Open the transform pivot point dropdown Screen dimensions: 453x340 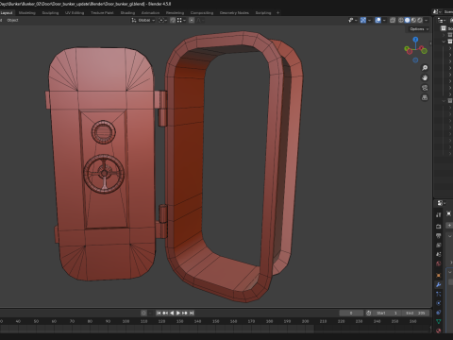point(162,20)
